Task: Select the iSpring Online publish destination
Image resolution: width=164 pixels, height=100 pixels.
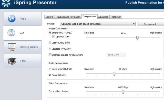Action: [23, 47]
